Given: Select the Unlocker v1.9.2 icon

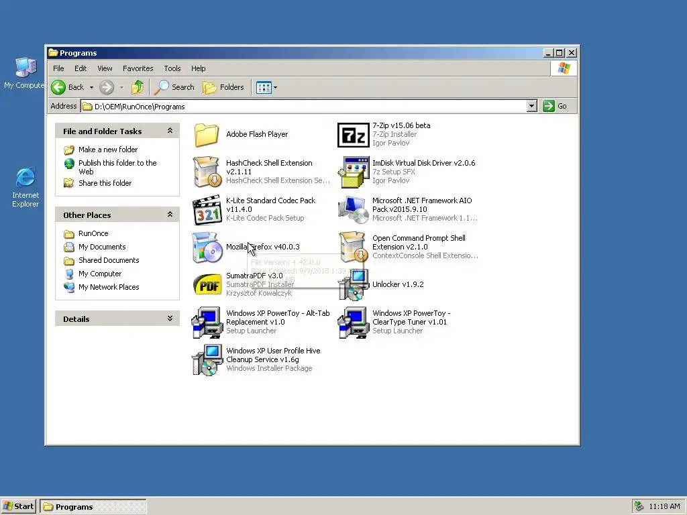Looking at the screenshot, I should (x=353, y=285).
